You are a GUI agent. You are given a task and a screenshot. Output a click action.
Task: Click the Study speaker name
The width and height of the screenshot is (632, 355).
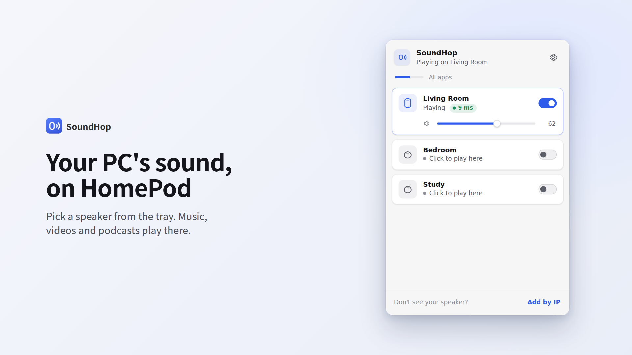pyautogui.click(x=434, y=184)
